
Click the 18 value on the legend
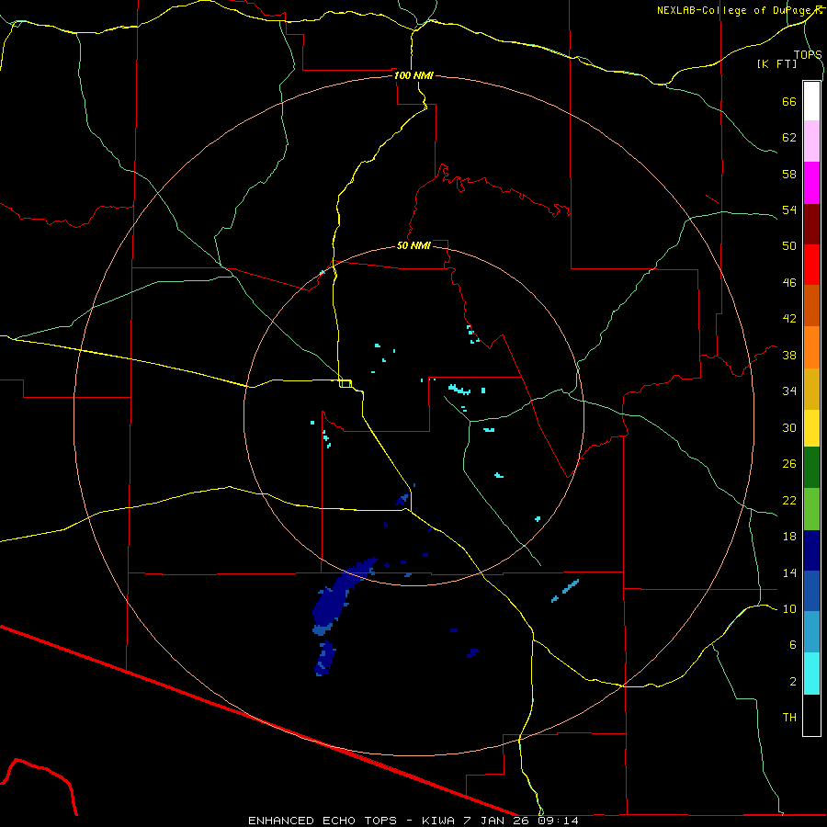[789, 537]
